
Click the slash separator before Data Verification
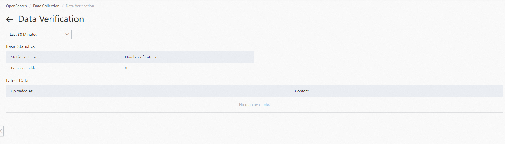coord(62,6)
